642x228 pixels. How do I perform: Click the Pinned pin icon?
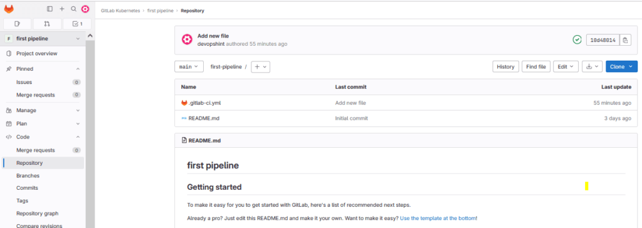[9, 69]
